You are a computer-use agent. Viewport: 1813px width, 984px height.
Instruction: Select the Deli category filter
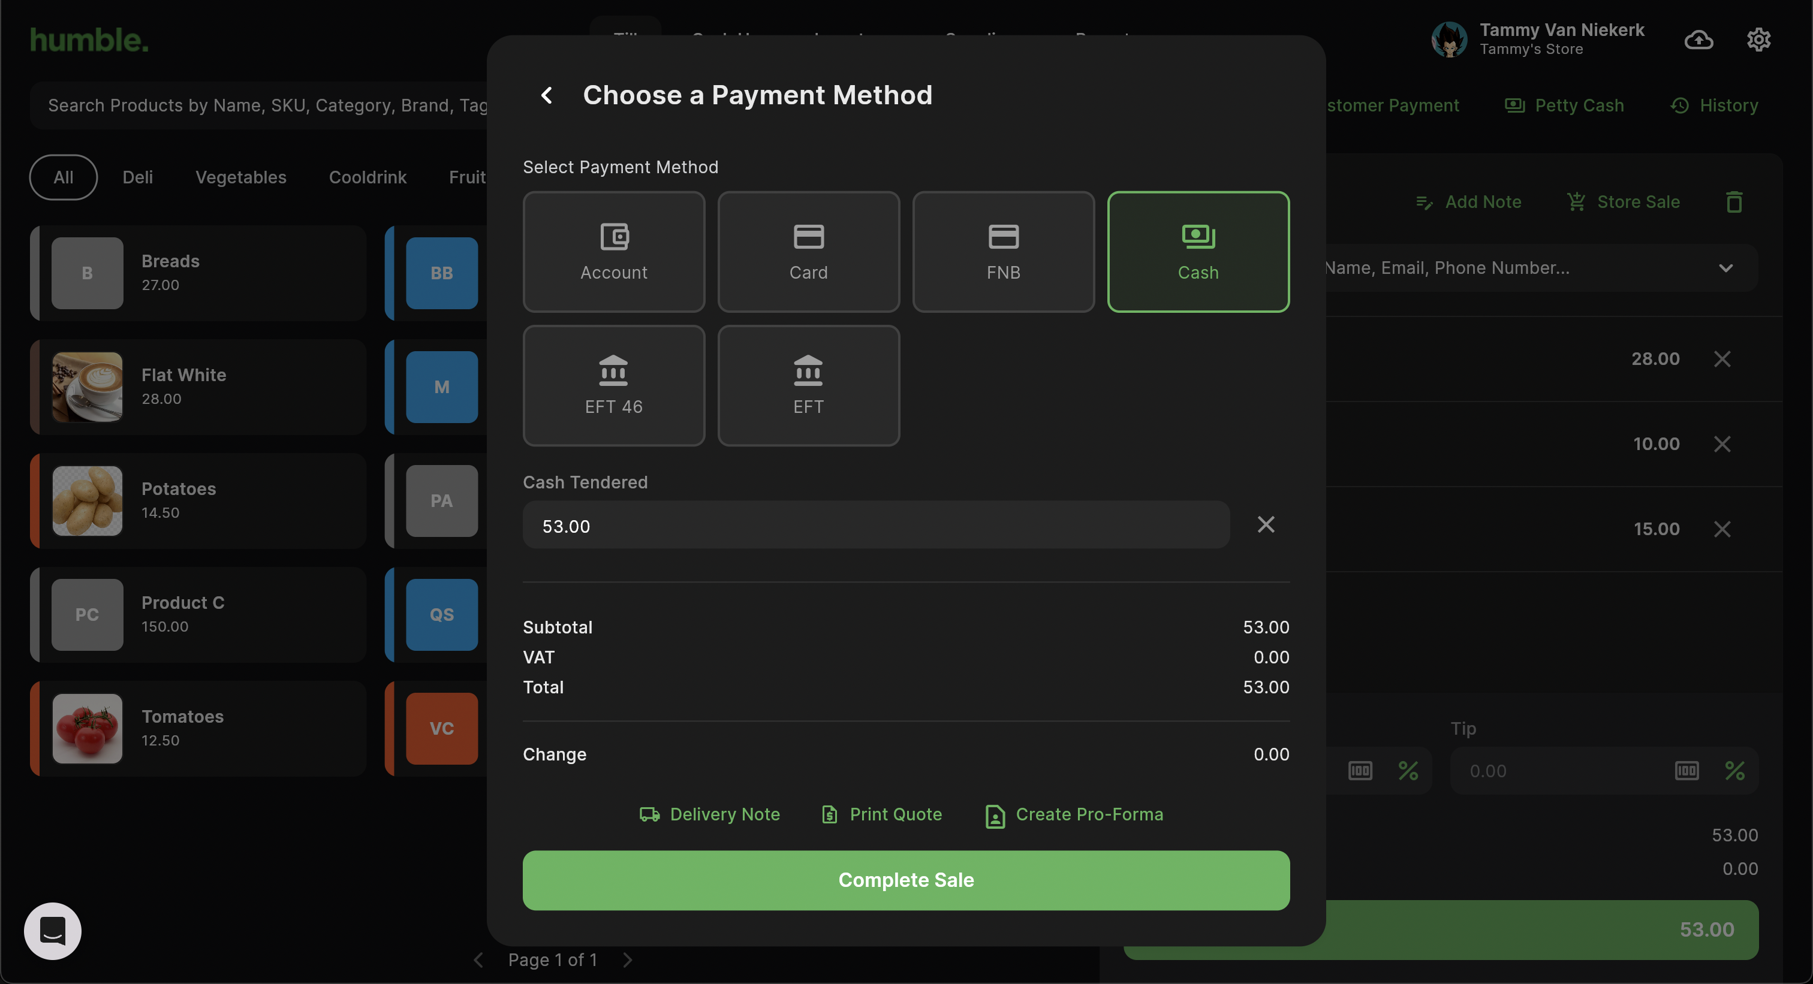click(x=137, y=177)
